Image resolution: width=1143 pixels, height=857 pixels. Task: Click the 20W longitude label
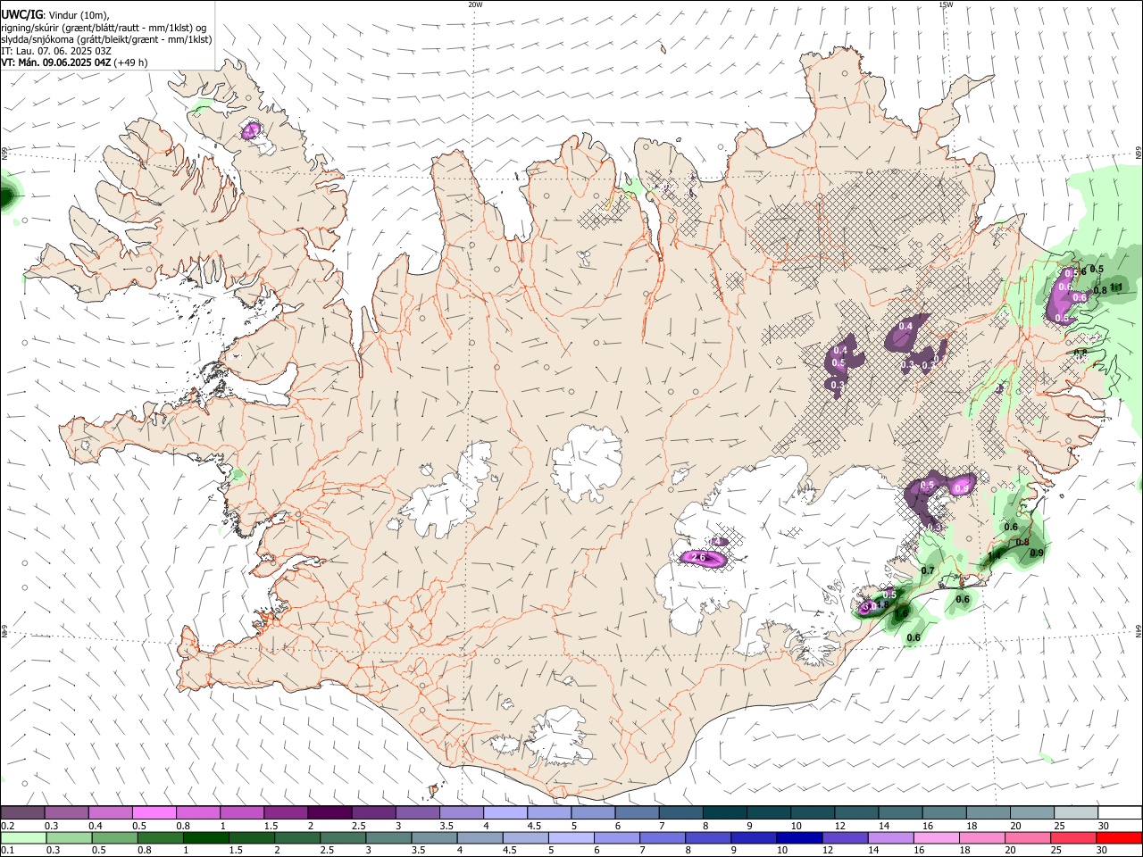tap(475, 4)
